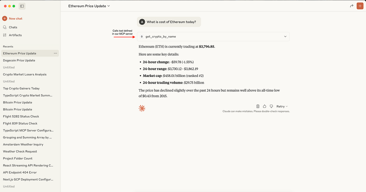366x192 pixels.
Task: Click Retry on the assistant response
Action: 281,106
